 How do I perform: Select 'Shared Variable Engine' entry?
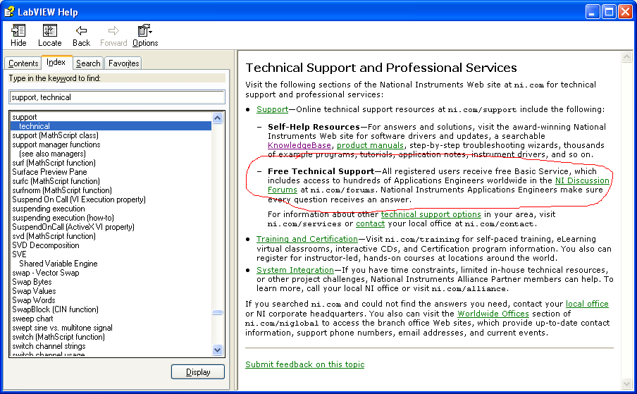coord(58,264)
